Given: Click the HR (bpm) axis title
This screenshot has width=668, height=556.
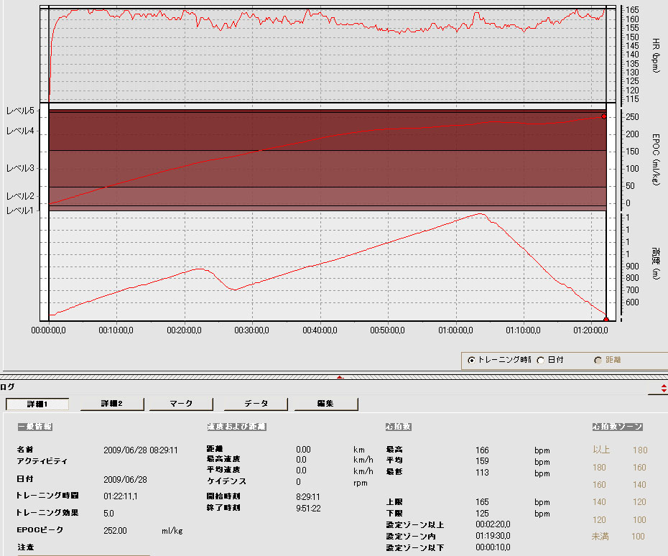Looking at the screenshot, I should coord(656,55).
